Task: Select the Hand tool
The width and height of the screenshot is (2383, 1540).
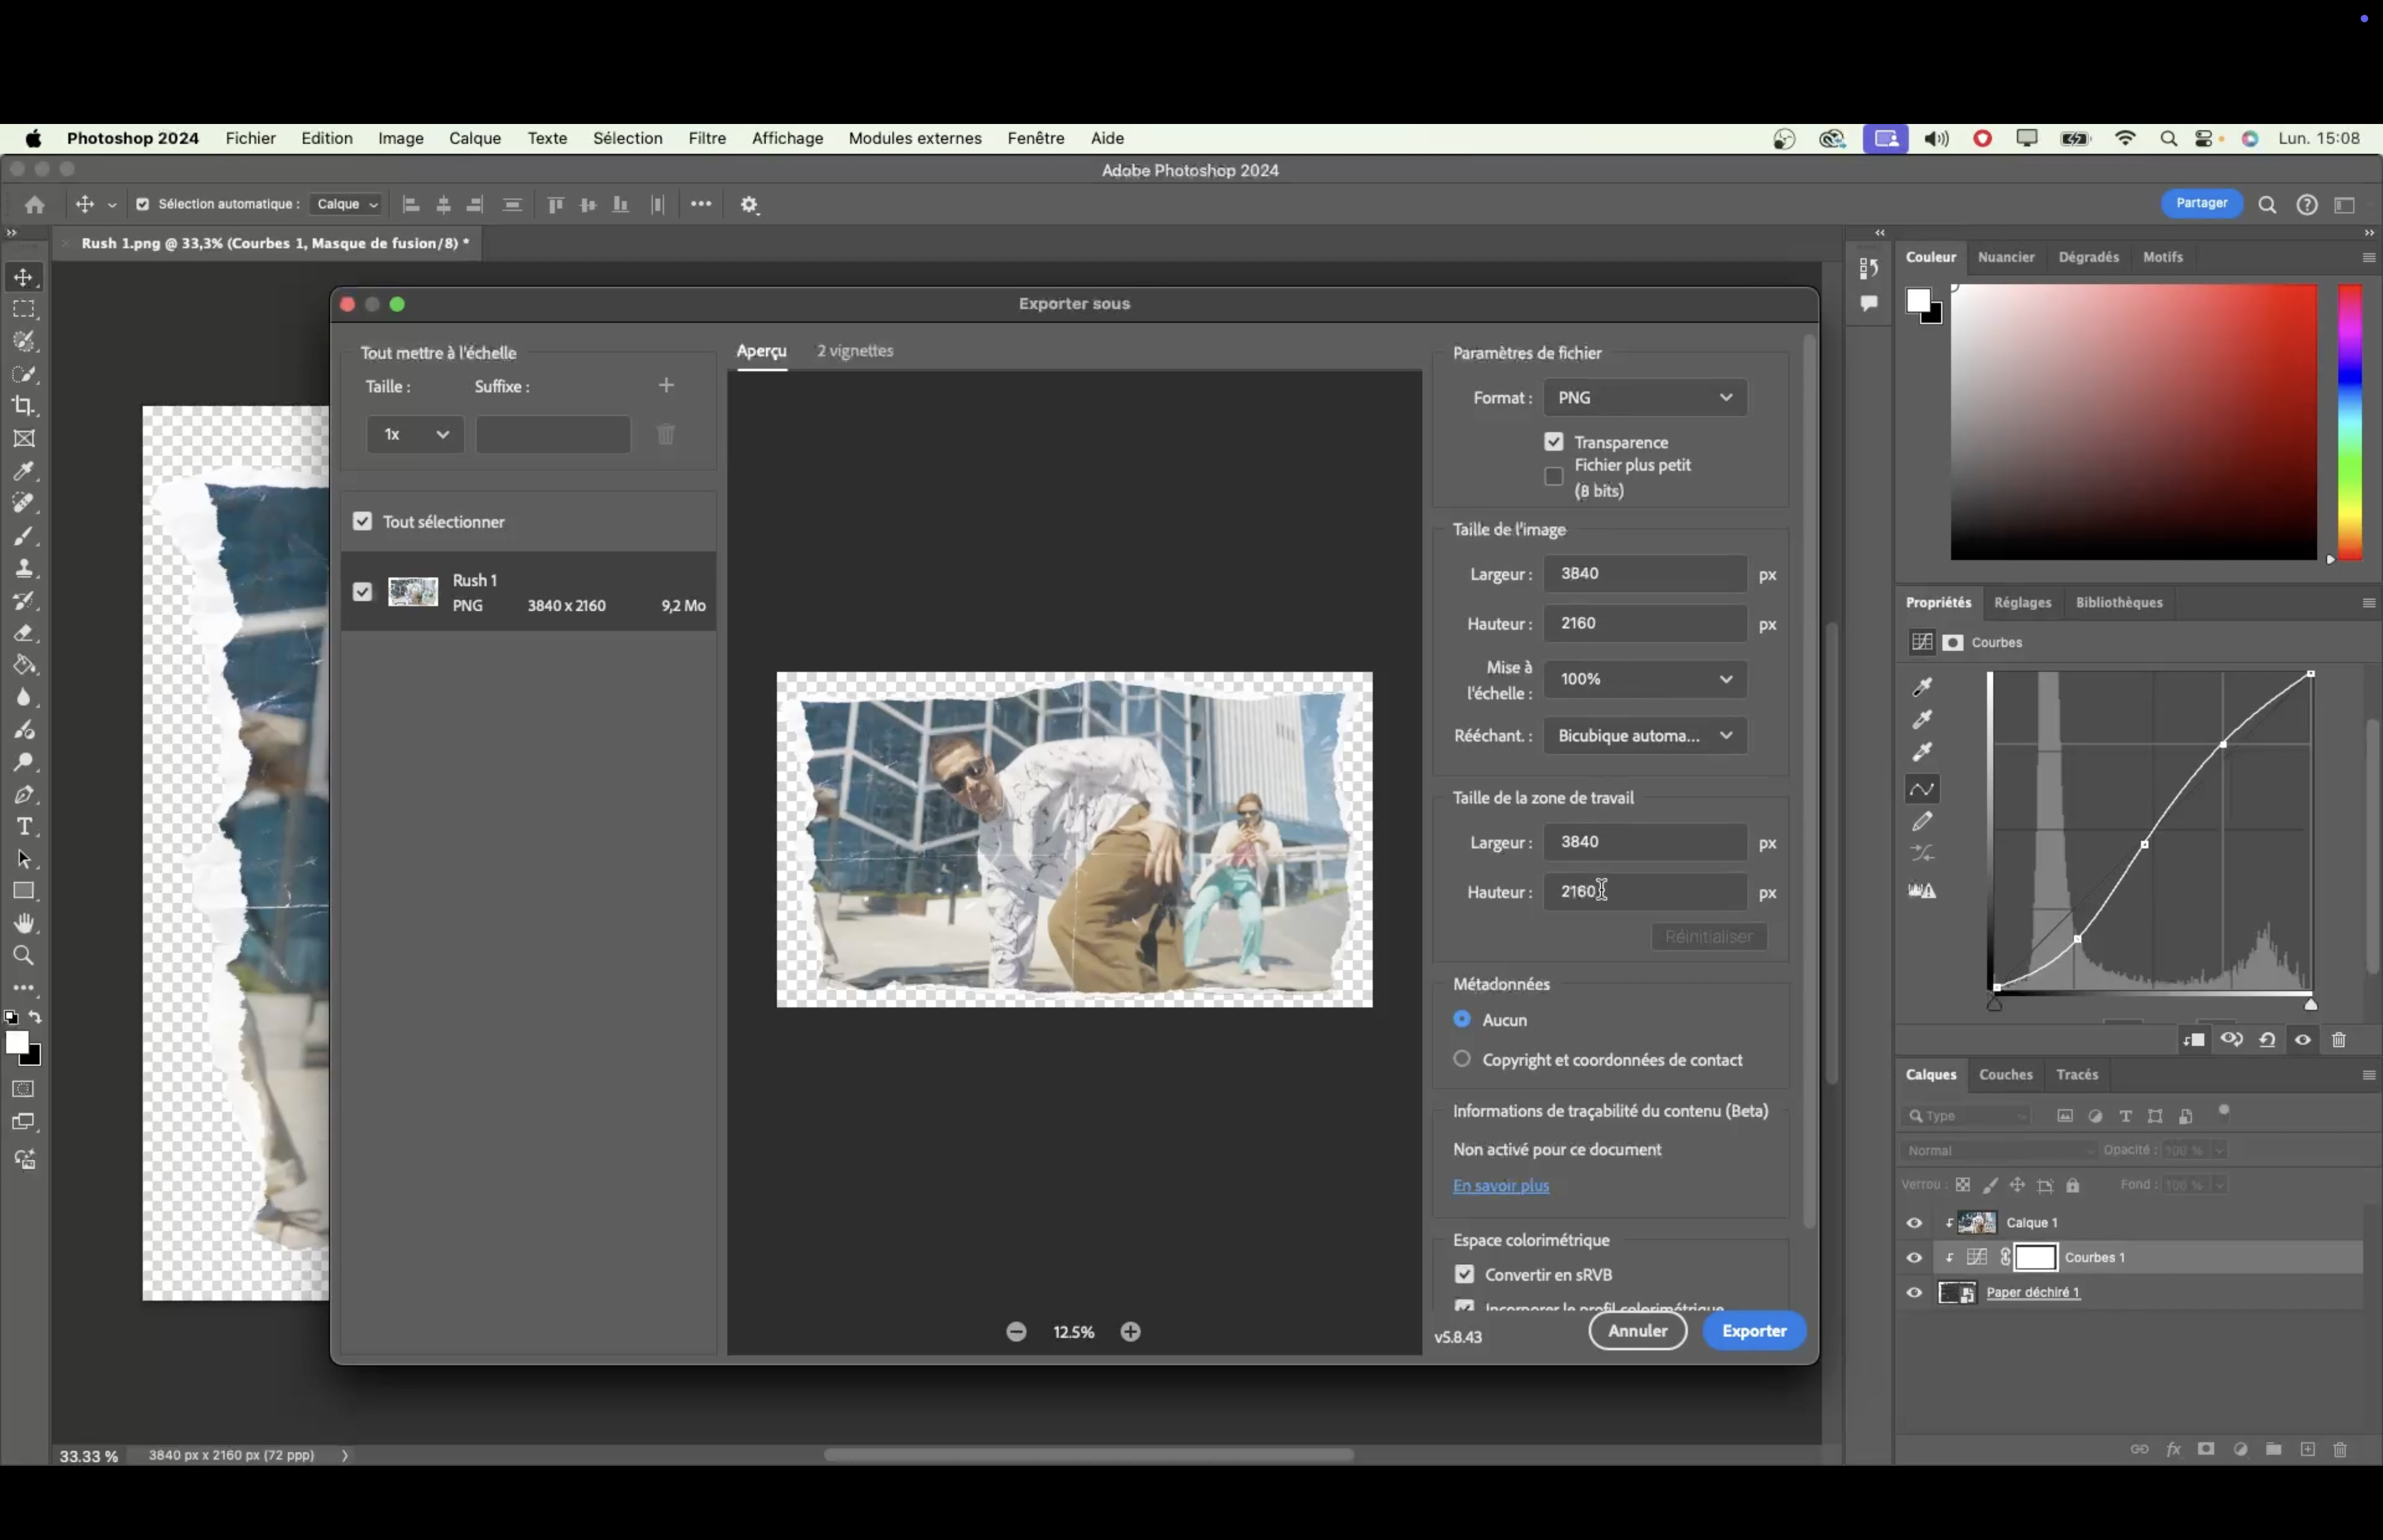Action: pos(24,923)
